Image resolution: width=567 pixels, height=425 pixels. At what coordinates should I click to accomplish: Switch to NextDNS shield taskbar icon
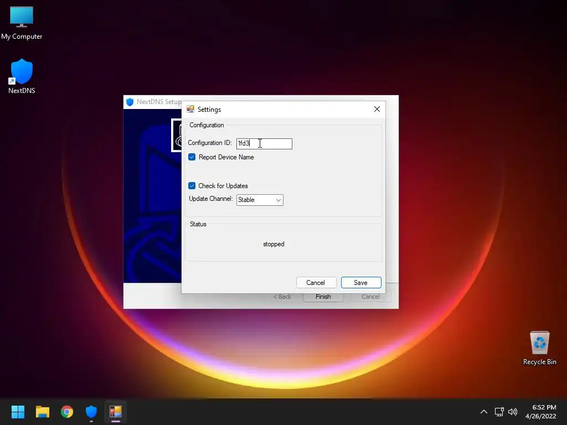click(91, 412)
